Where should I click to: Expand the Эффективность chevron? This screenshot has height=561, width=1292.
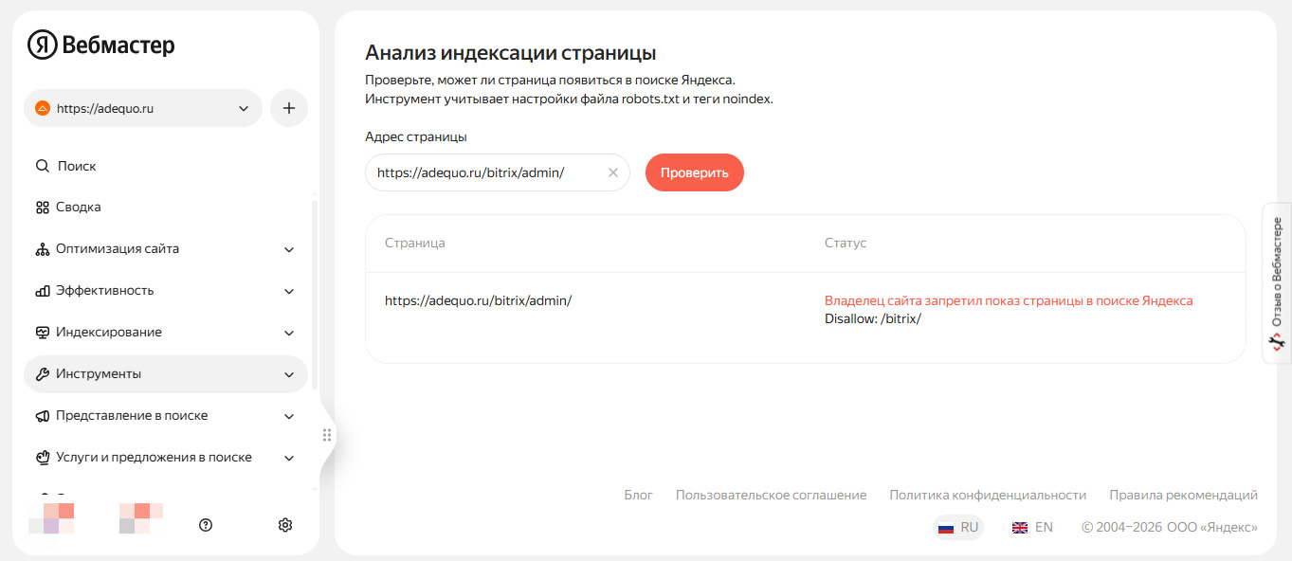(289, 291)
